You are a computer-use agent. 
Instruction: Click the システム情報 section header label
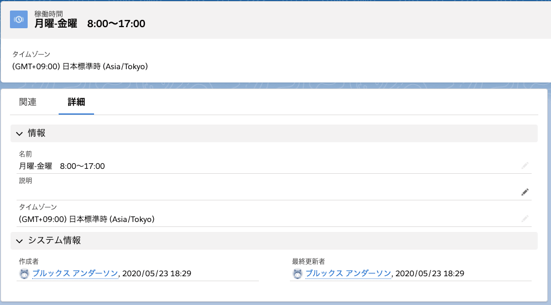pyautogui.click(x=54, y=240)
